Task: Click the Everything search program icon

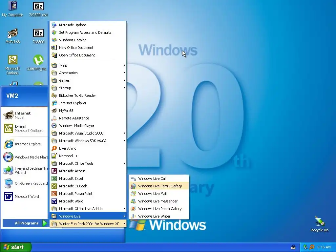Action: pos(54,148)
